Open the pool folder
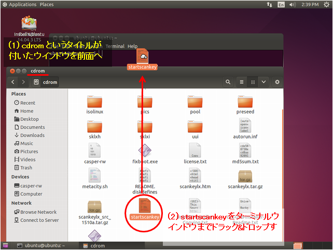 point(195,105)
